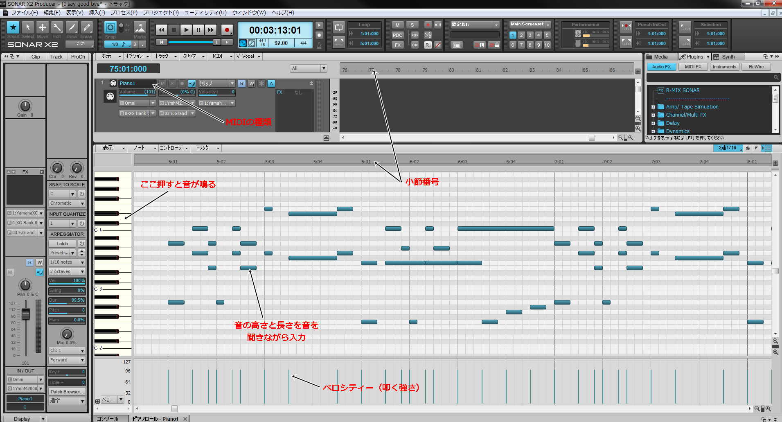
Task: Select screenset number 10
Action: point(547,45)
